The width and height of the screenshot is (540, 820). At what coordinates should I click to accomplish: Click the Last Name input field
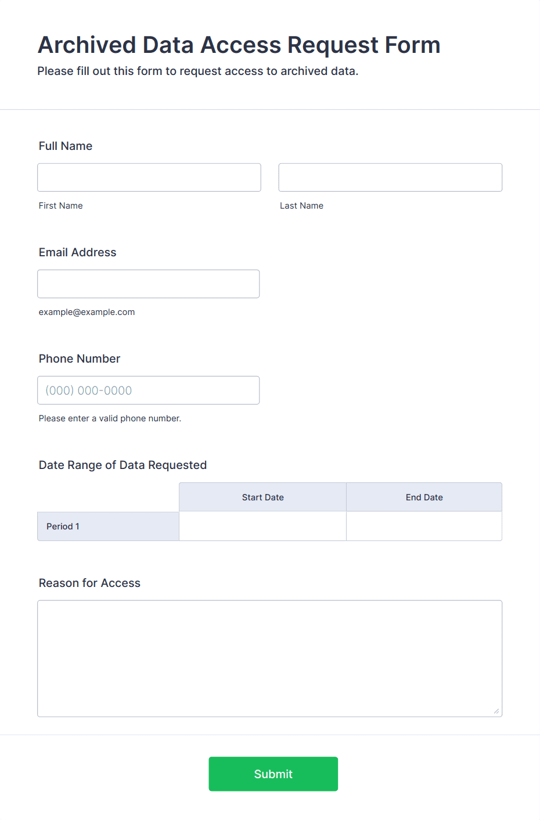pos(390,177)
